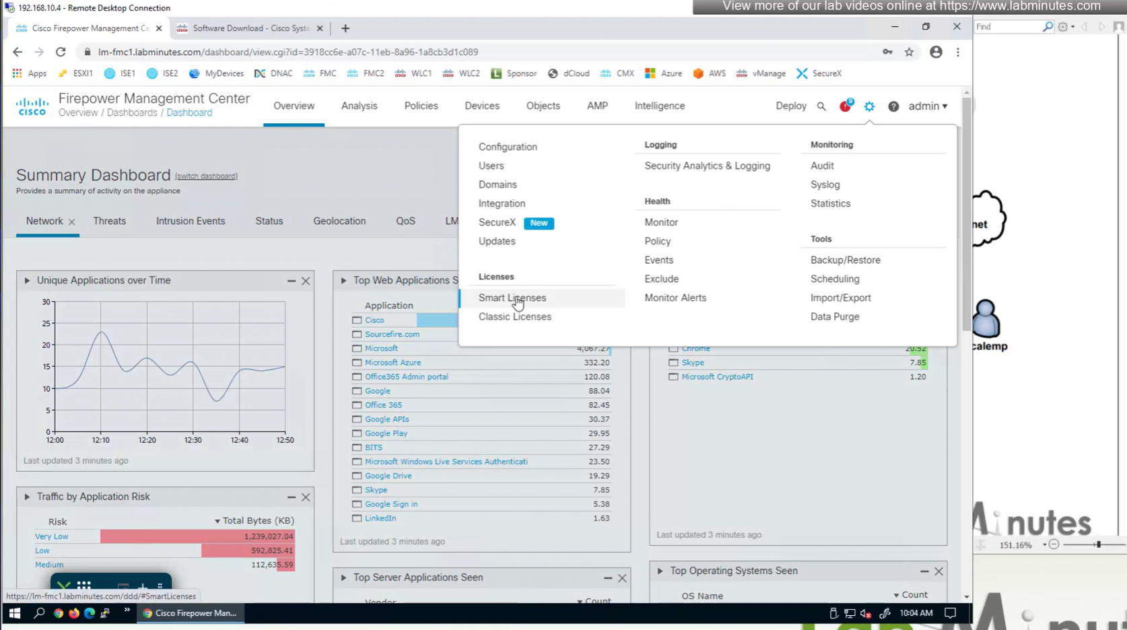The height and width of the screenshot is (630, 1127).
Task: Click the Deploy button
Action: click(790, 106)
